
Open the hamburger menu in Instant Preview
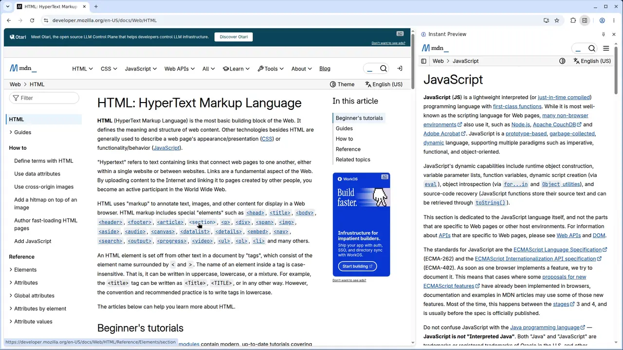point(606,48)
